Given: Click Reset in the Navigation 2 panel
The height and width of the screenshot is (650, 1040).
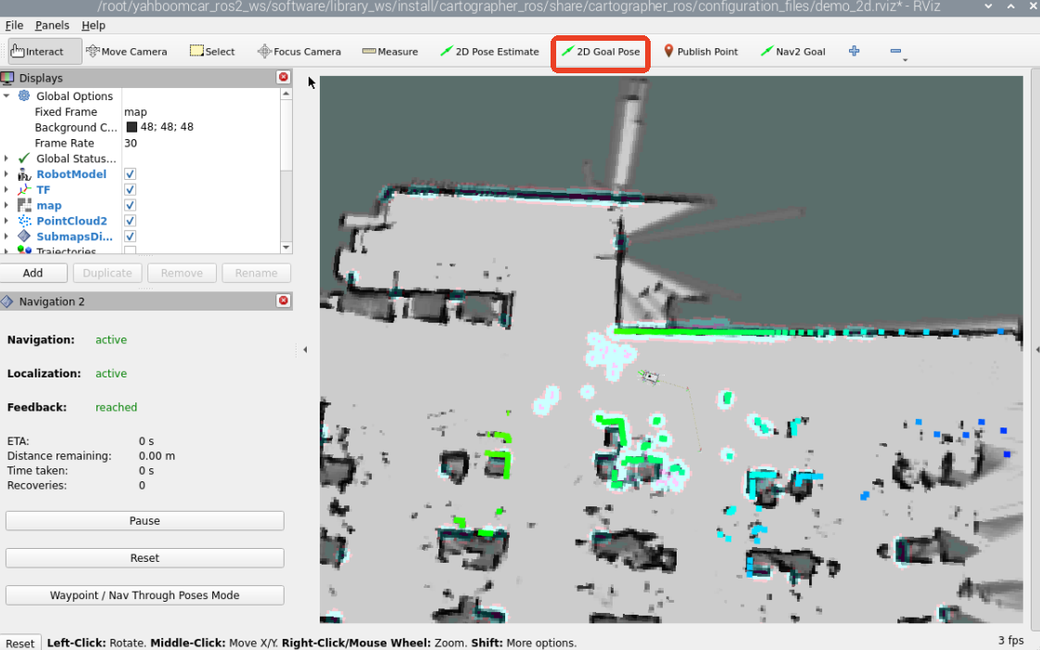Looking at the screenshot, I should pos(145,558).
